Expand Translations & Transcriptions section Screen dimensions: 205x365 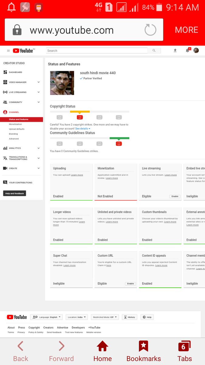(x=39, y=158)
